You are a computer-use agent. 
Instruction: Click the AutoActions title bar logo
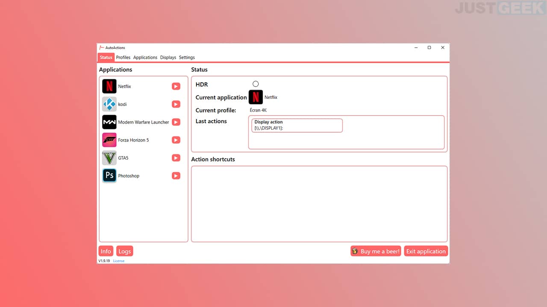click(102, 48)
